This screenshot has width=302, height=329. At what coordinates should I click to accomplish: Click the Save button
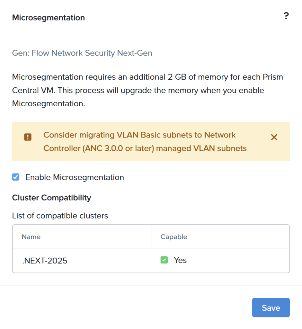(x=271, y=307)
